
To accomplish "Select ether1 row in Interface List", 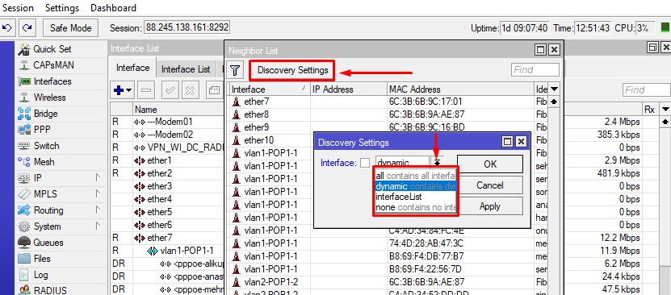I will (x=167, y=160).
